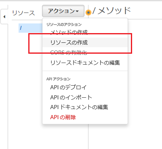Viewport: 162px width, 149px height.
Task: Click the リソース panel heading
Action: pyautogui.click(x=23, y=13)
